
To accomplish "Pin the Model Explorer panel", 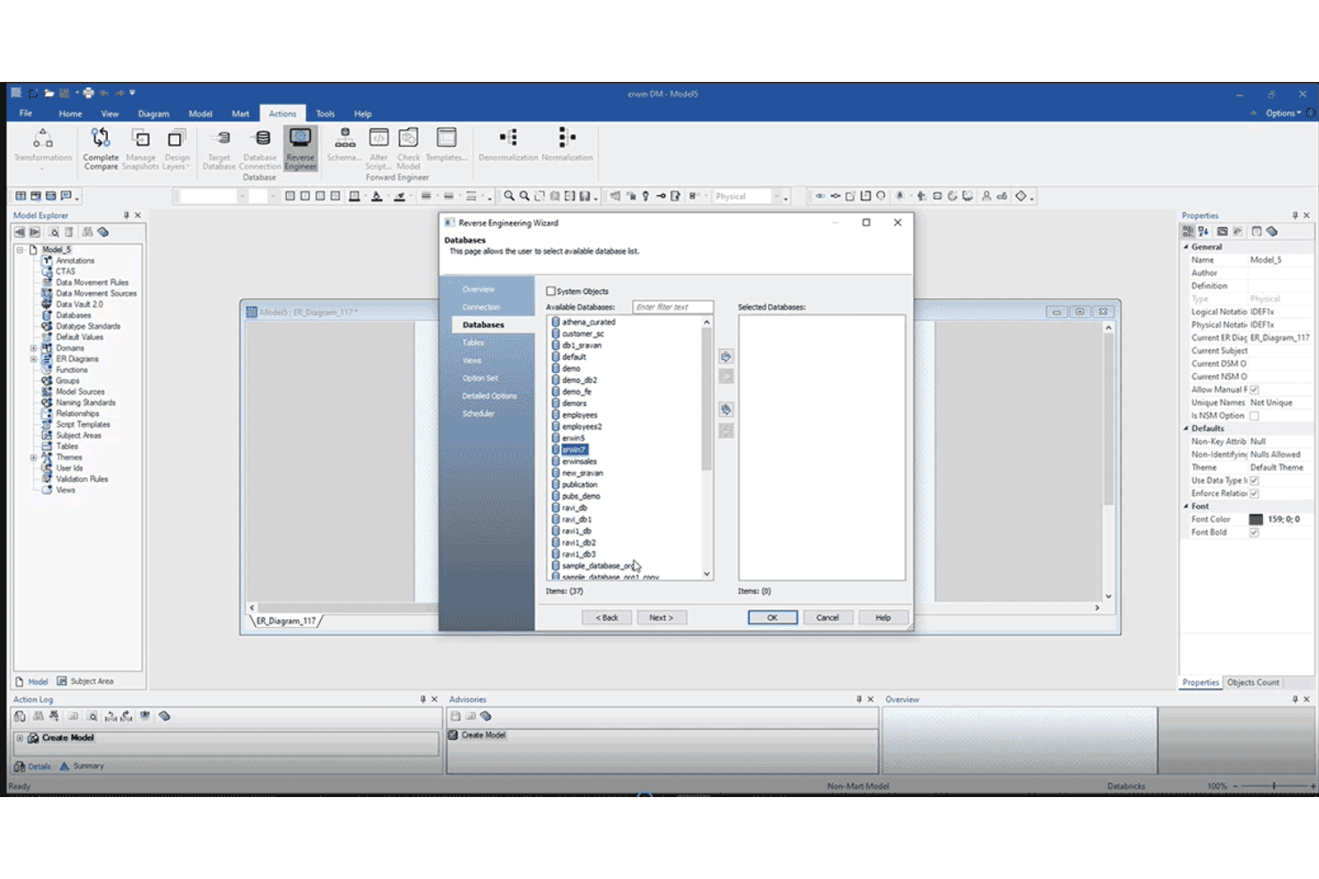I will tap(126, 216).
